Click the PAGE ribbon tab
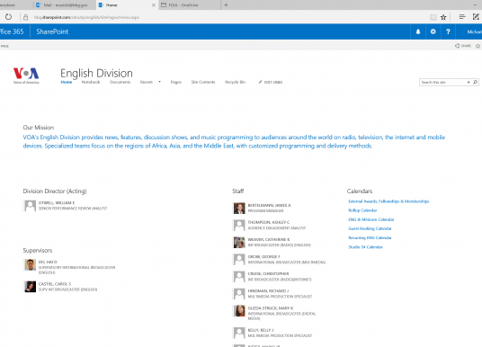The image size is (482, 347). pyautogui.click(x=4, y=46)
